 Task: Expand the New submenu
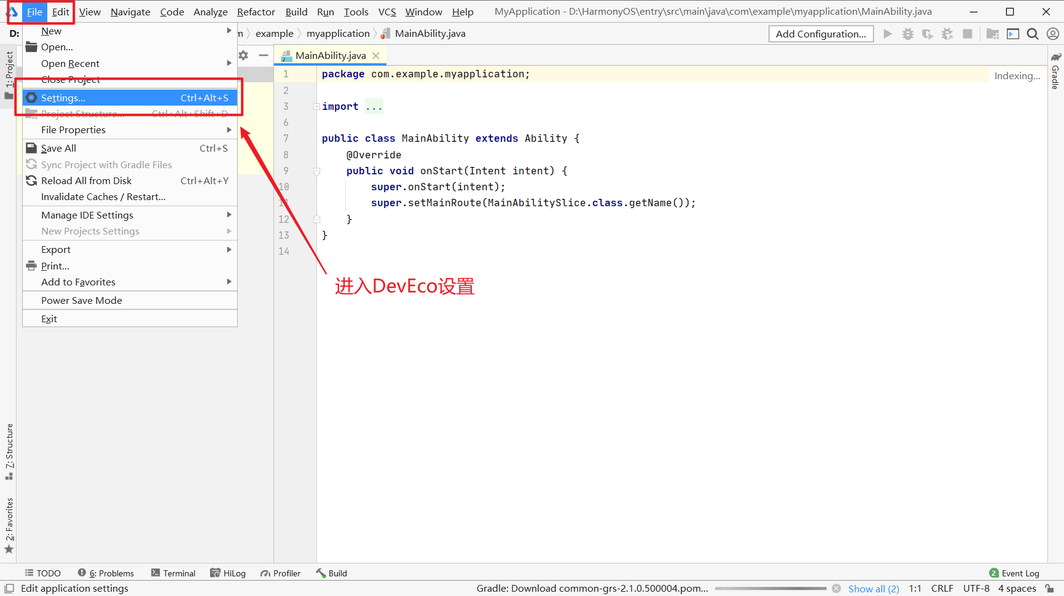click(x=130, y=31)
